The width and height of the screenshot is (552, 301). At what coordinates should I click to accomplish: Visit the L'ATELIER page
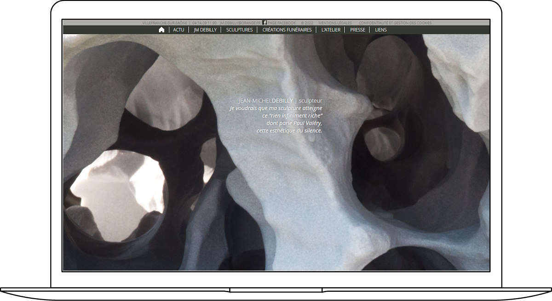point(331,30)
